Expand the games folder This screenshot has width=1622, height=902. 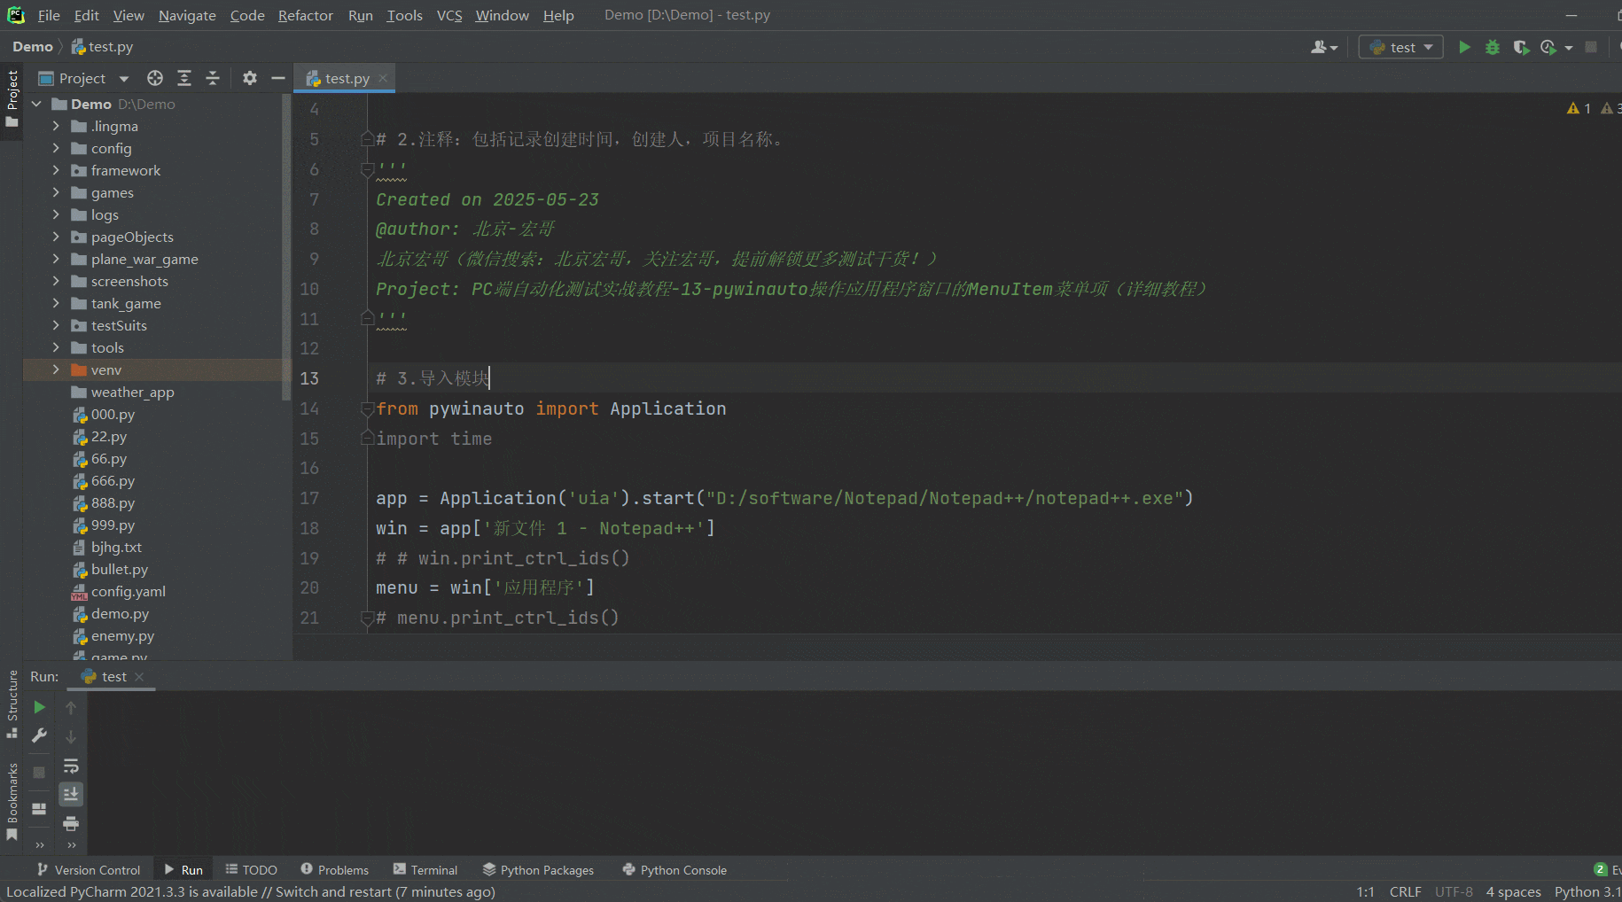(x=56, y=192)
